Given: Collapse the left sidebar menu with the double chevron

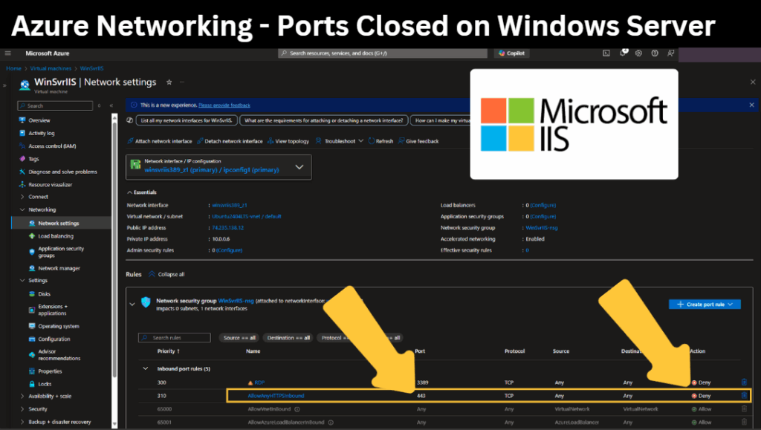Looking at the screenshot, I should (x=111, y=105).
